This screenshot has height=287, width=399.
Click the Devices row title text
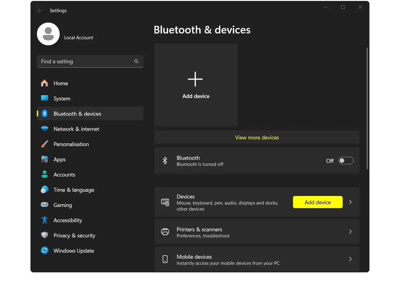pos(185,197)
